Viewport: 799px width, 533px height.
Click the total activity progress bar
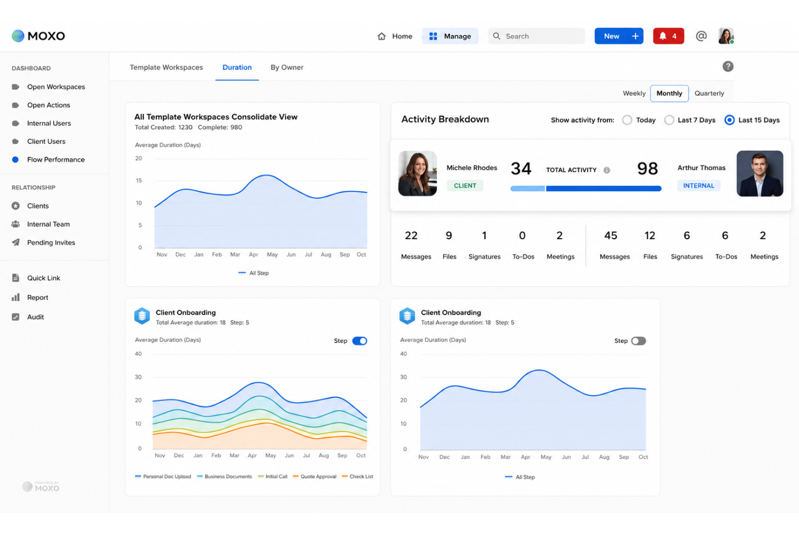click(x=586, y=188)
